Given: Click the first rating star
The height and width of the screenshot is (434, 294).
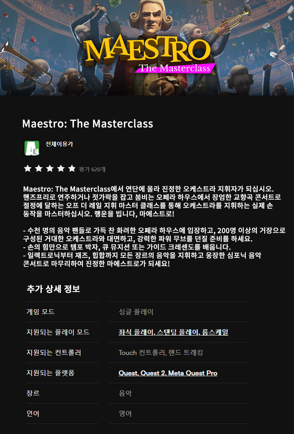Looking at the screenshot, I should tap(27, 169).
